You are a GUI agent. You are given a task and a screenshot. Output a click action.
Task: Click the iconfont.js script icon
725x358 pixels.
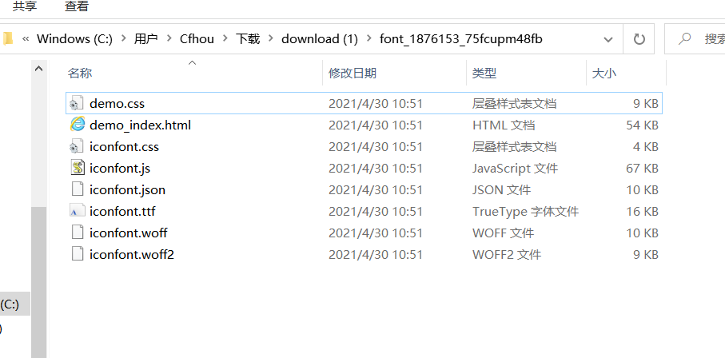coord(78,168)
